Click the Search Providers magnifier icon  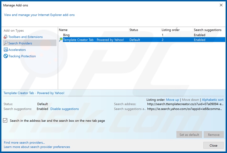pos(6,43)
